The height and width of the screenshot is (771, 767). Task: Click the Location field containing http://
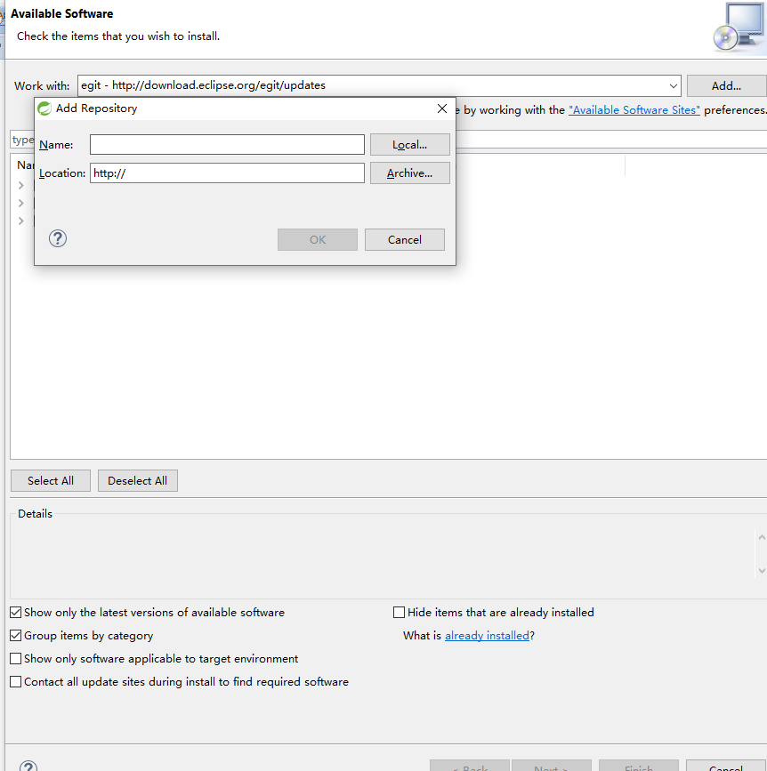[227, 173]
